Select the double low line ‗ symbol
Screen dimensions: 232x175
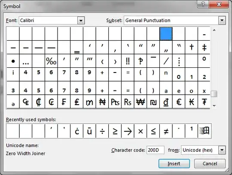tap(76, 47)
